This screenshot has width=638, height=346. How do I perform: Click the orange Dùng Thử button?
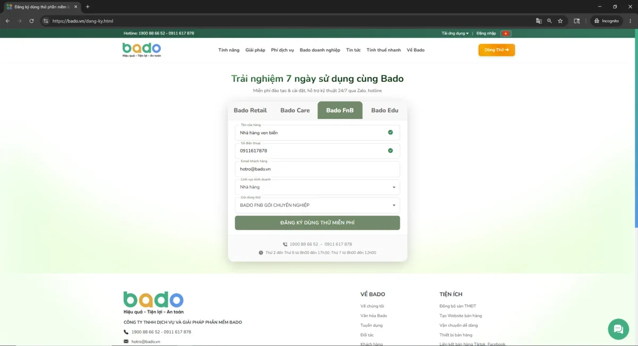497,50
